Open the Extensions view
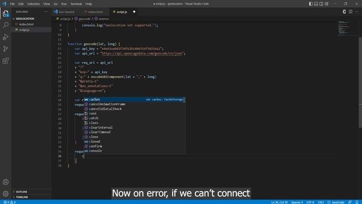 [6, 61]
